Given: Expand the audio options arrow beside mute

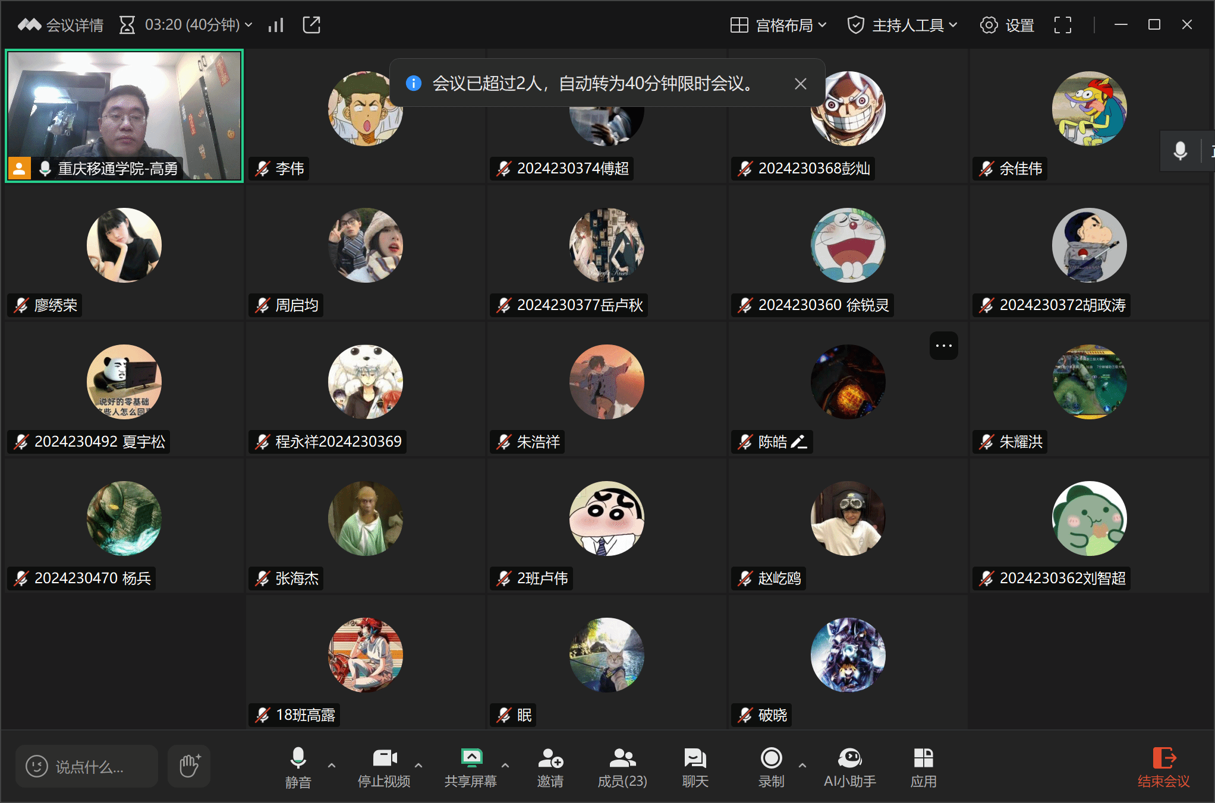Looking at the screenshot, I should pyautogui.click(x=332, y=766).
